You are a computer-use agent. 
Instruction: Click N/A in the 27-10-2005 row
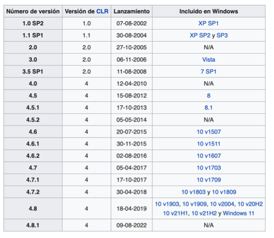[x=209, y=47]
